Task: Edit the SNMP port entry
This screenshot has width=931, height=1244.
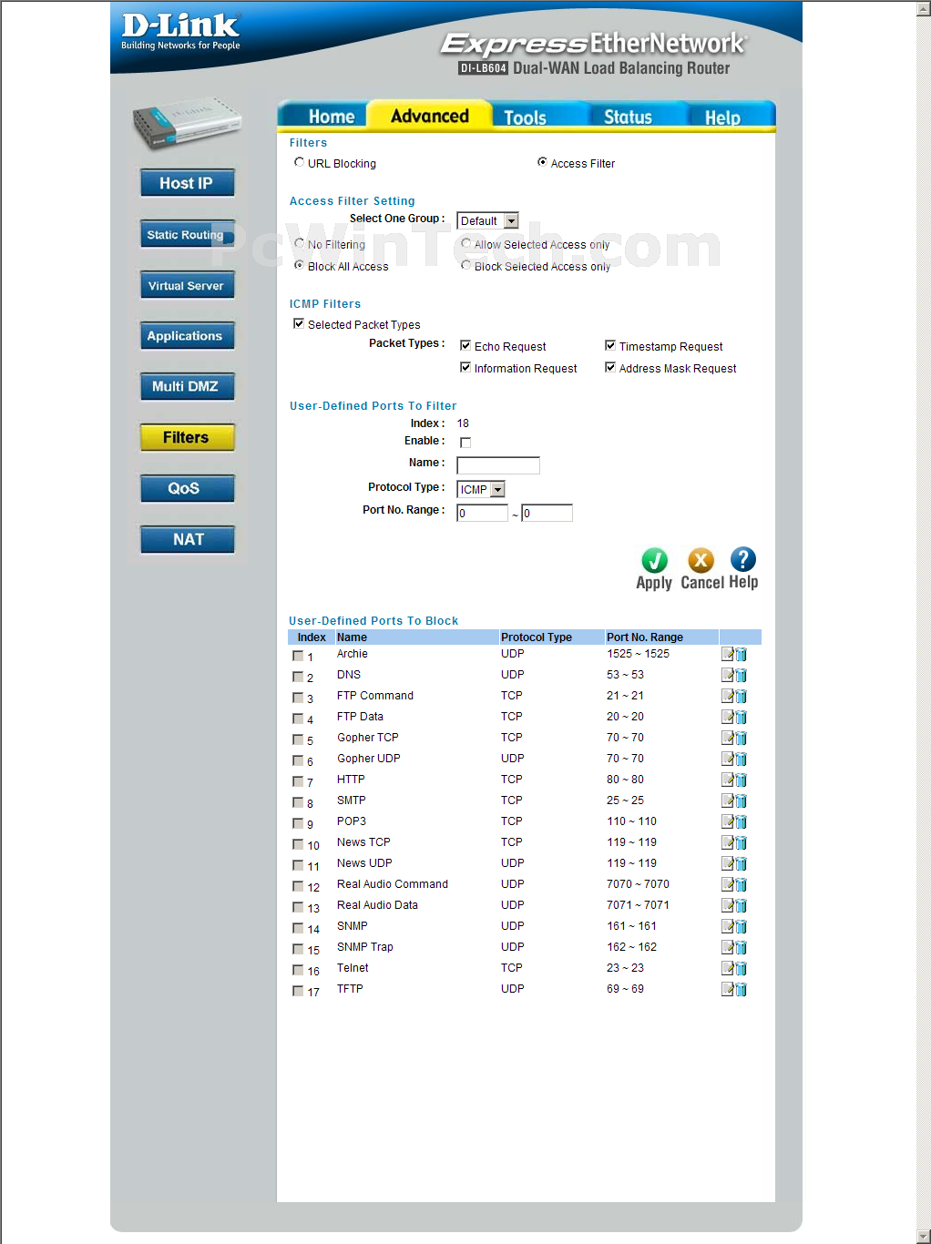Action: pos(728,926)
